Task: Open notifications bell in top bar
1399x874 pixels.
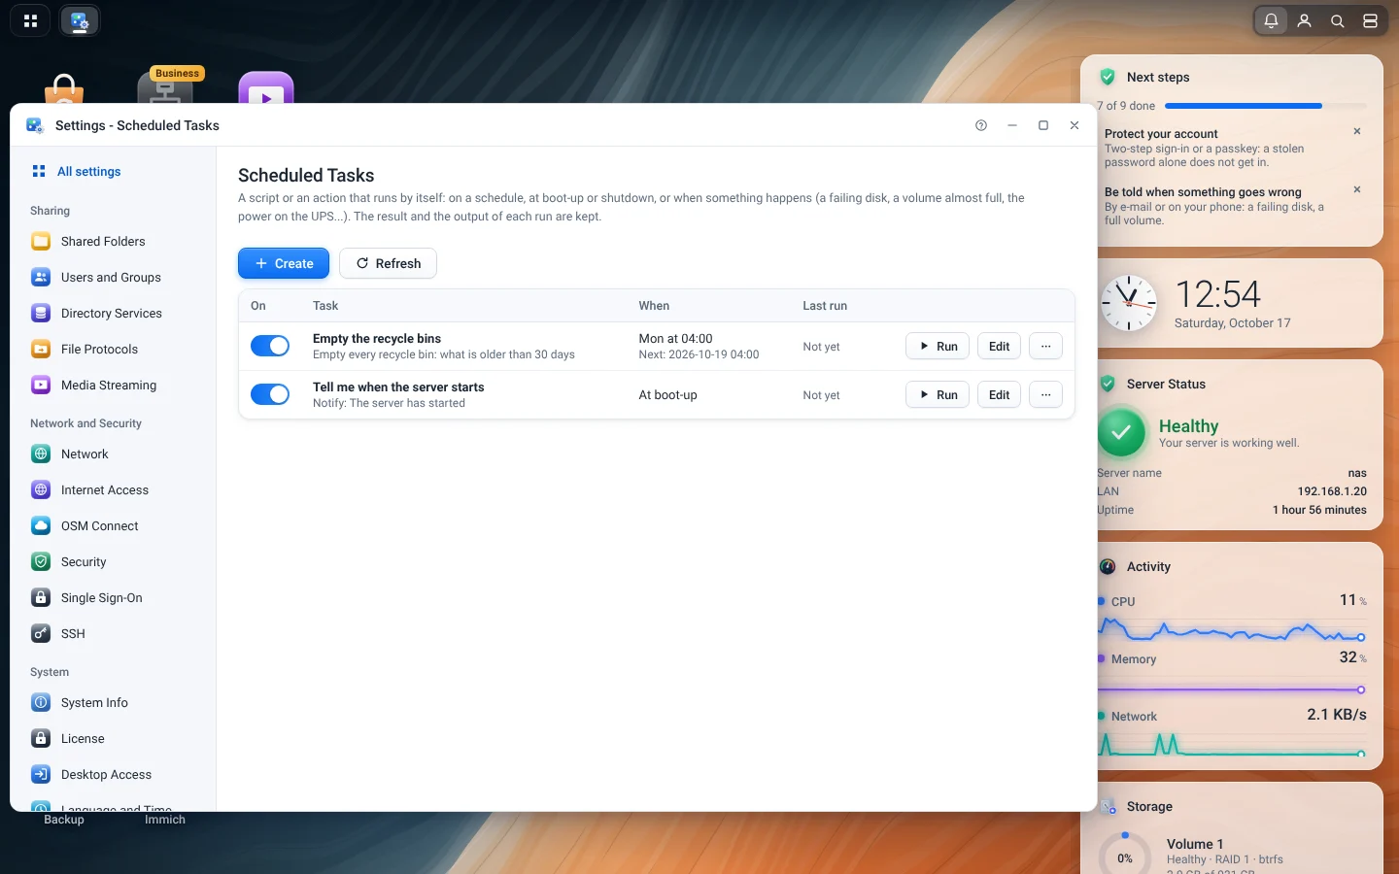Action: pyautogui.click(x=1271, y=20)
